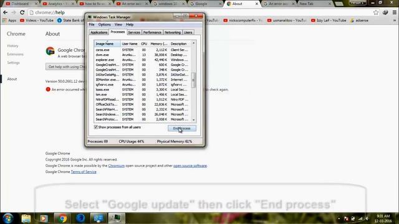This screenshot has height=224, width=399.
Task: Open the State Bank bookmark
Action: [x=70, y=21]
